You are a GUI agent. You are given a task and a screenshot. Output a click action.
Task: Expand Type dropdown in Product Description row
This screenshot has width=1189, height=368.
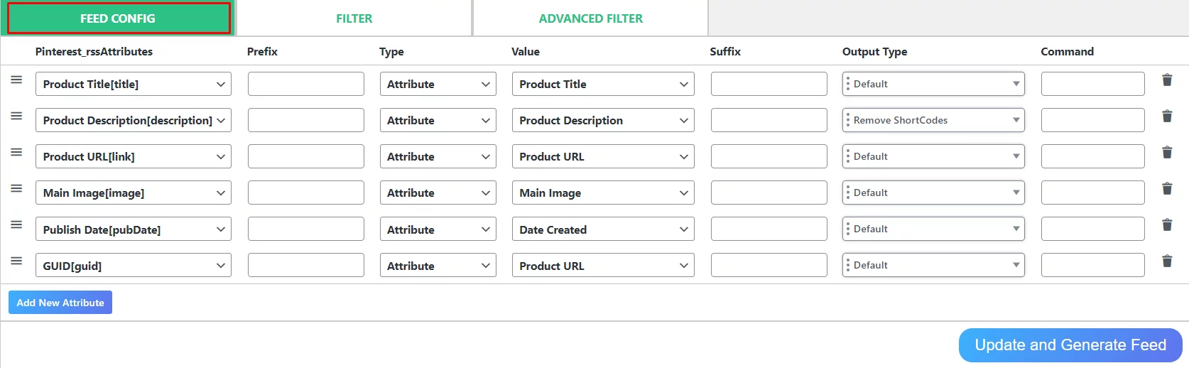pos(438,121)
